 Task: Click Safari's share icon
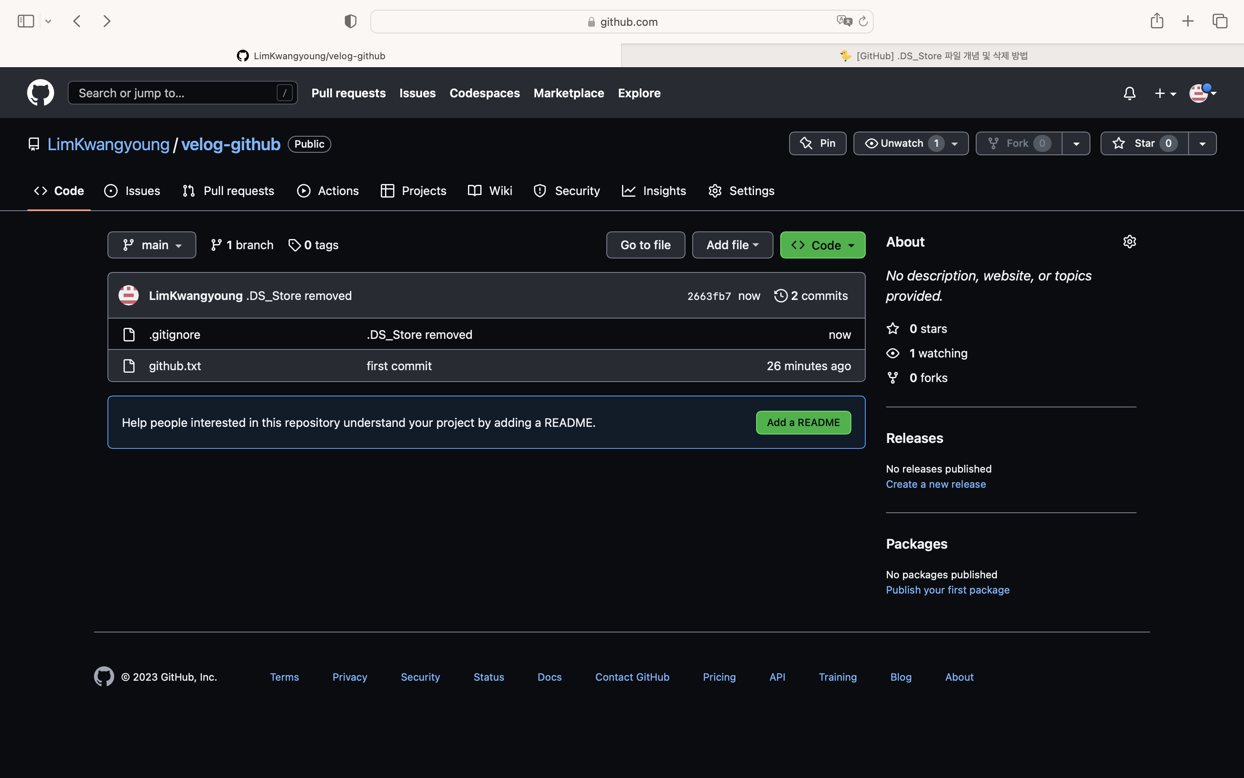tap(1156, 21)
